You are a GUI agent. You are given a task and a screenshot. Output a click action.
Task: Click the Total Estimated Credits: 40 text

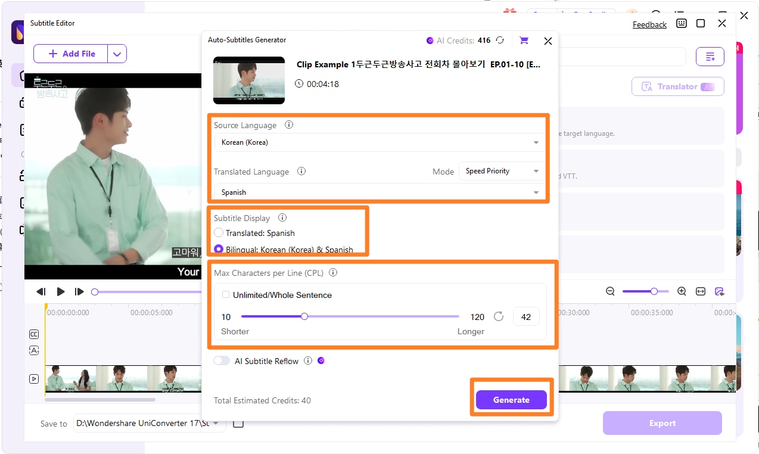pyautogui.click(x=262, y=400)
